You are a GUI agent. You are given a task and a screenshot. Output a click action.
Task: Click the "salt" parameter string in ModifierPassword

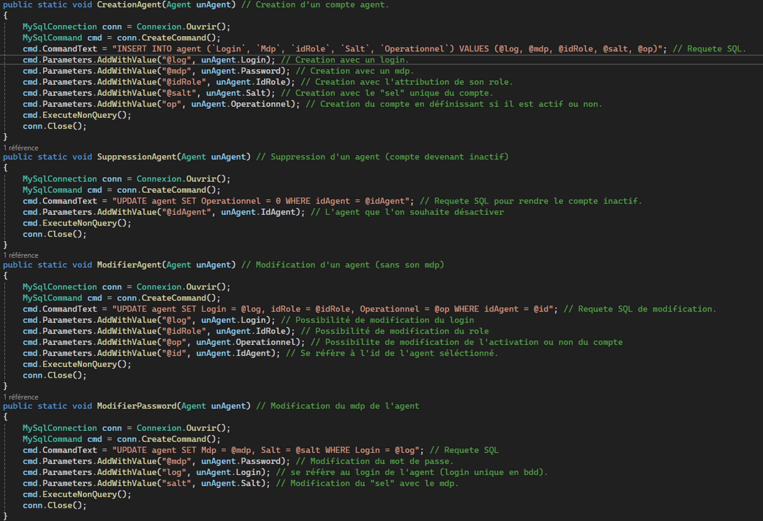177,484
